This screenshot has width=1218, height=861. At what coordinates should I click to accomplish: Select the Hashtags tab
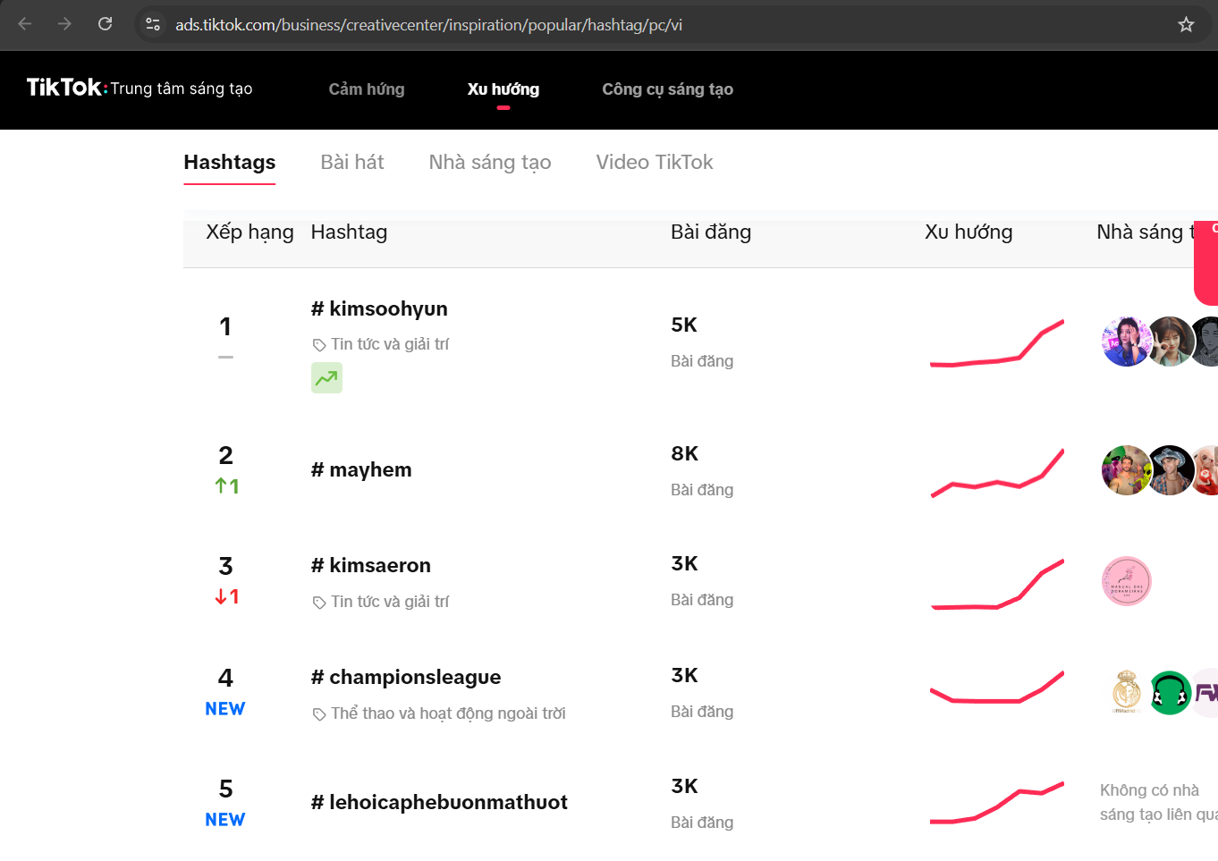click(x=230, y=162)
